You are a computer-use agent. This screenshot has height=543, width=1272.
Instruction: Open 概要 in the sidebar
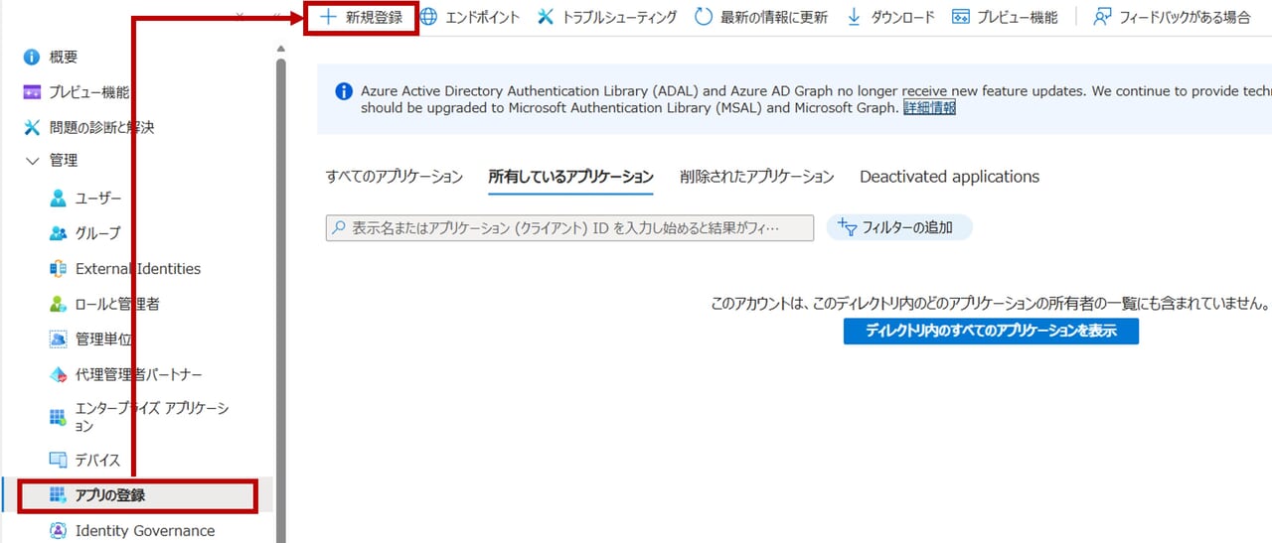coord(64,57)
